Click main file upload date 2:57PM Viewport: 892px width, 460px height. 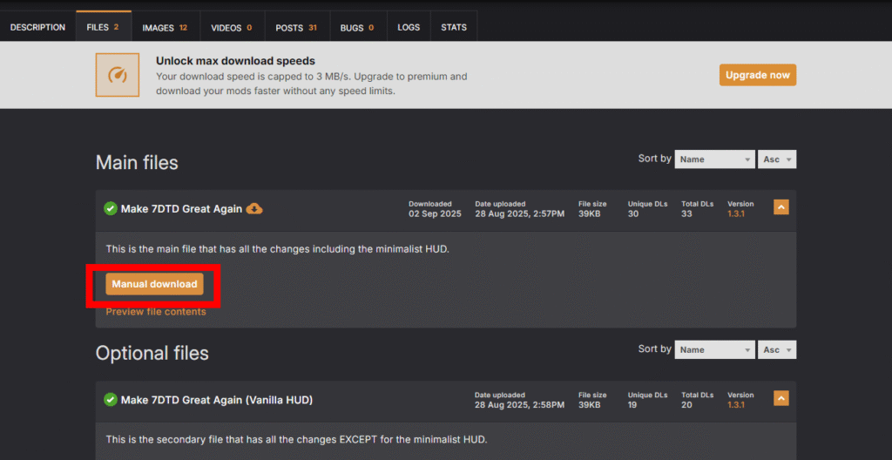coord(520,214)
